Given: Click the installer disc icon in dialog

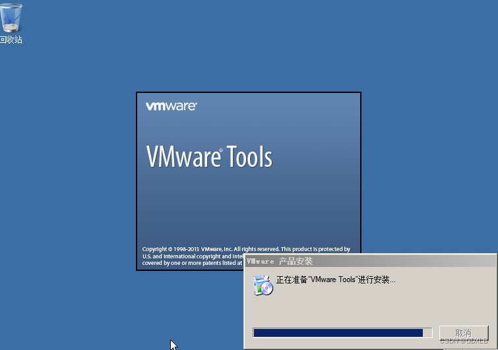Looking at the screenshot, I should [263, 285].
